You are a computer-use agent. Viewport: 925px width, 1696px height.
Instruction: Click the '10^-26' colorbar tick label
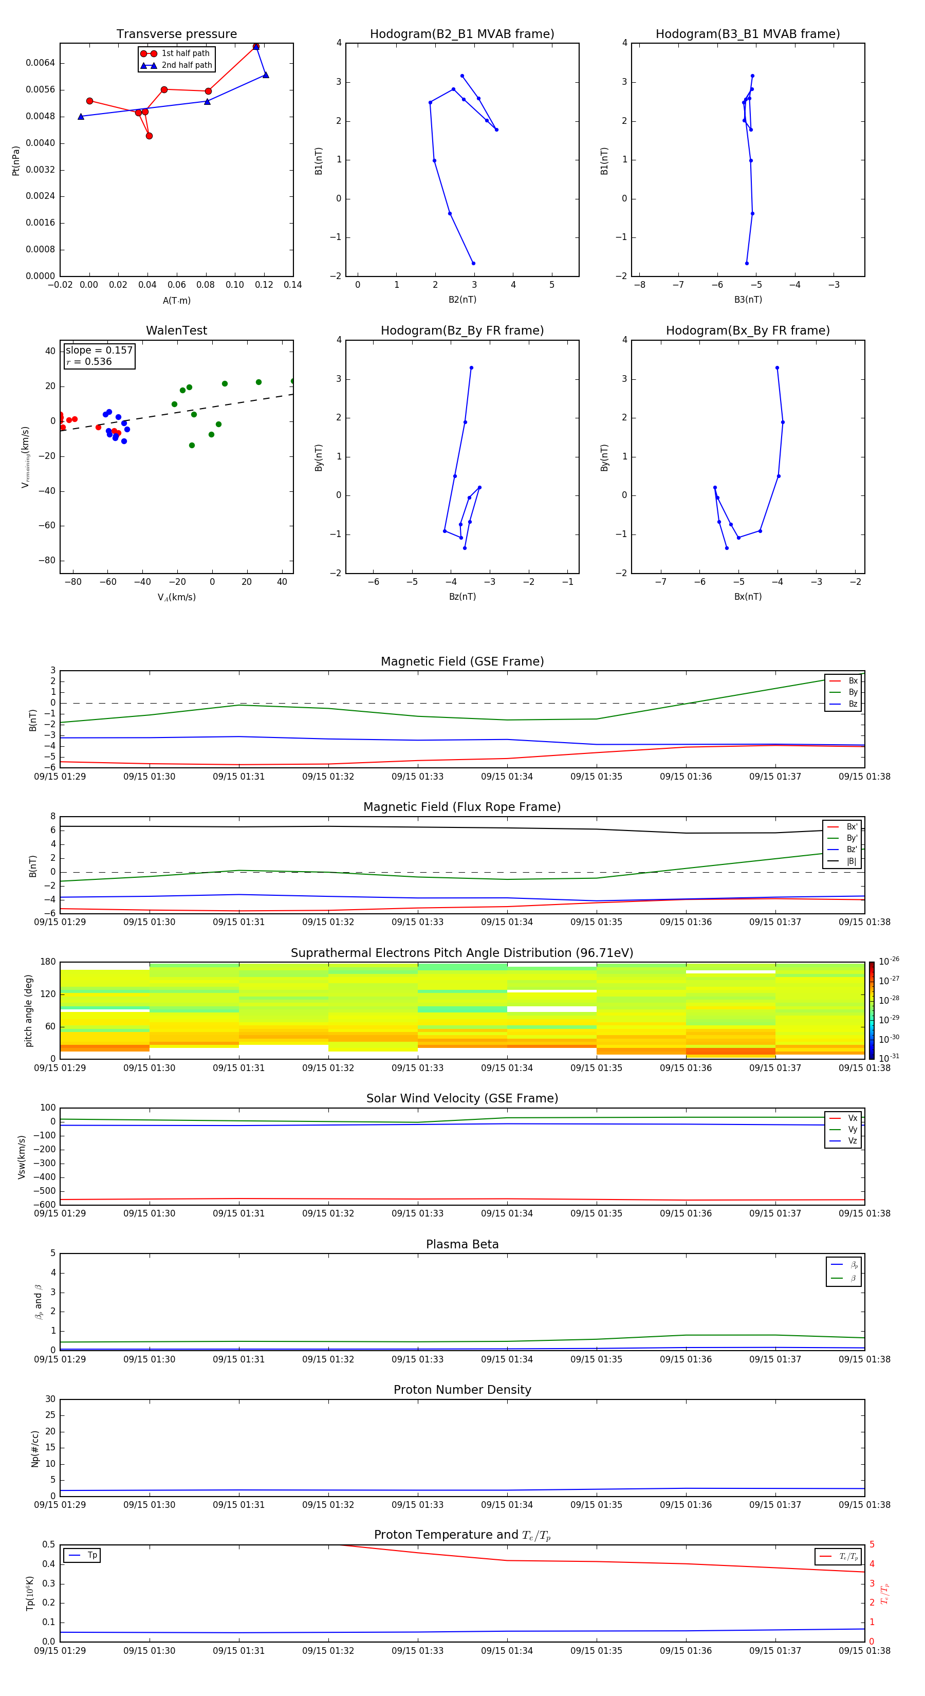(890, 961)
